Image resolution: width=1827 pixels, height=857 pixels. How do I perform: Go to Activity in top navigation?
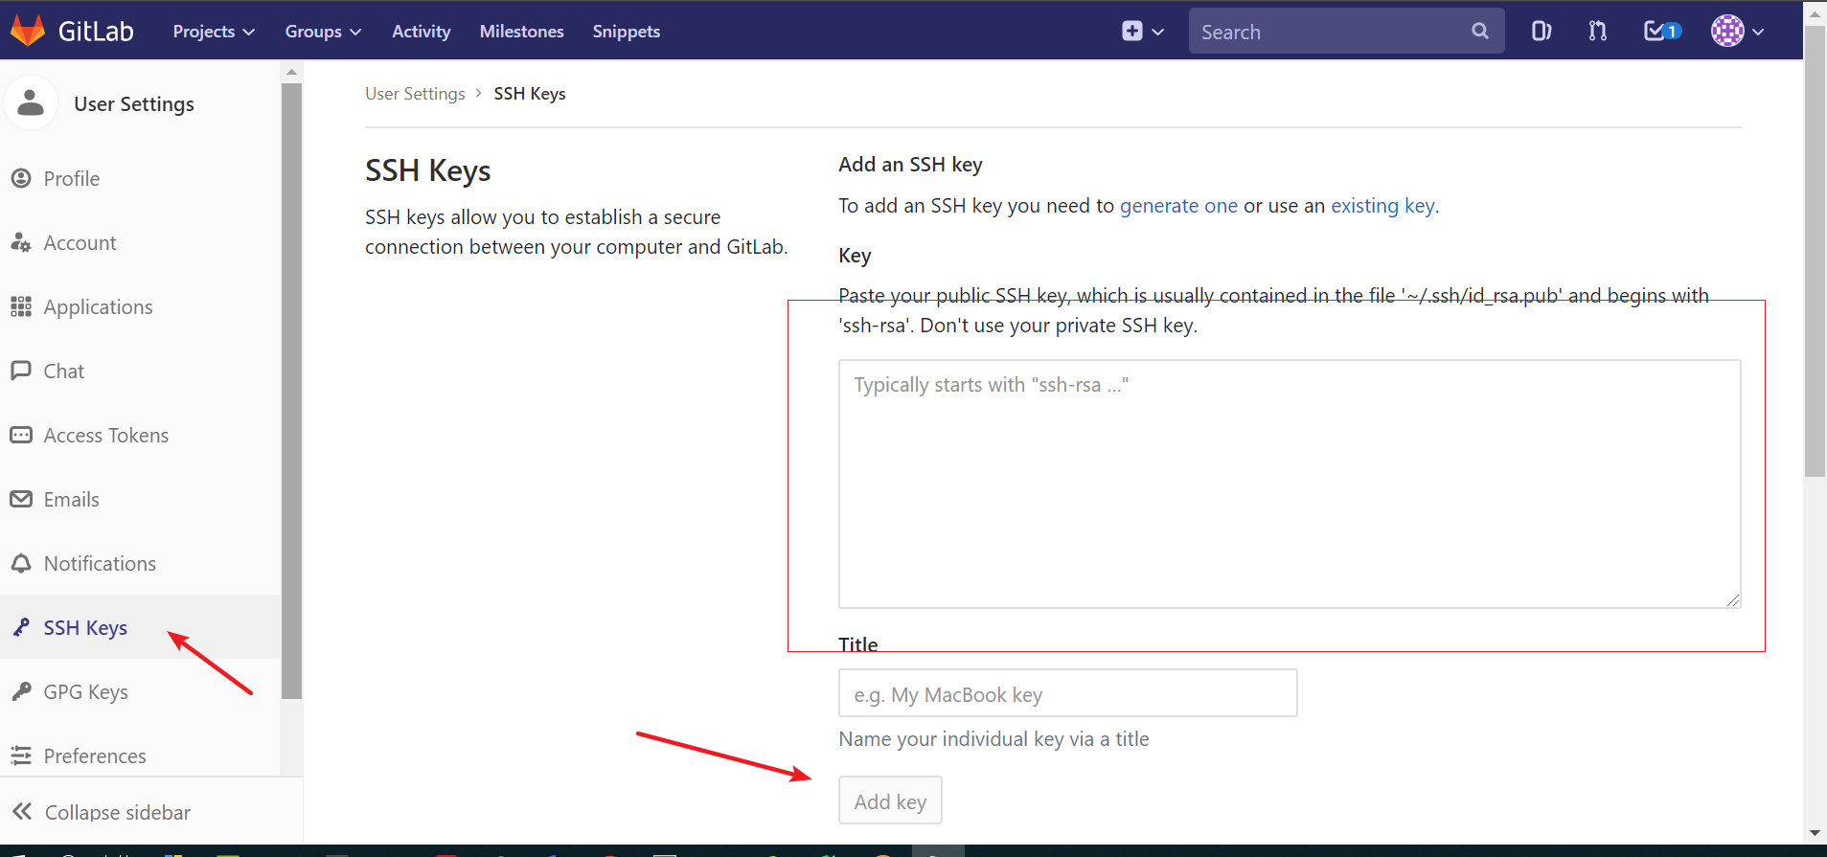[x=421, y=32]
